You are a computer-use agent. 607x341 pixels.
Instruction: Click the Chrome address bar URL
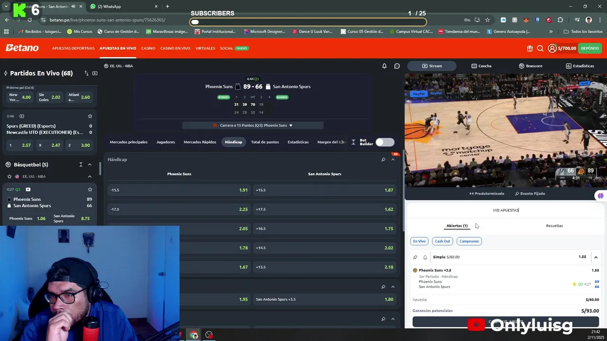(108, 20)
